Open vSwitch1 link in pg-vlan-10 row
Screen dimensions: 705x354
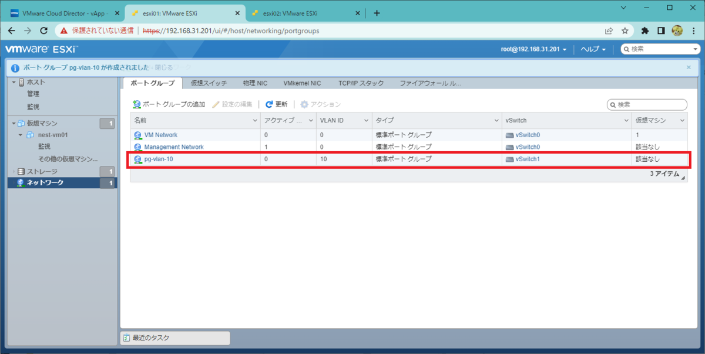pos(528,159)
